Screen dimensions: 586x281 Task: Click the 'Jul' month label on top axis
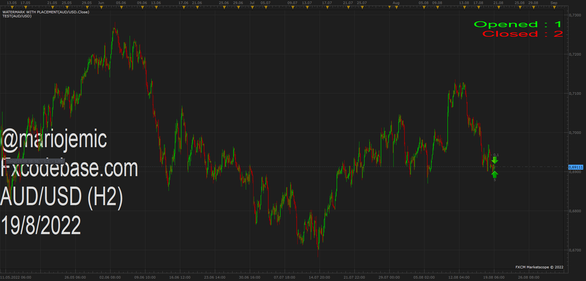(x=252, y=3)
